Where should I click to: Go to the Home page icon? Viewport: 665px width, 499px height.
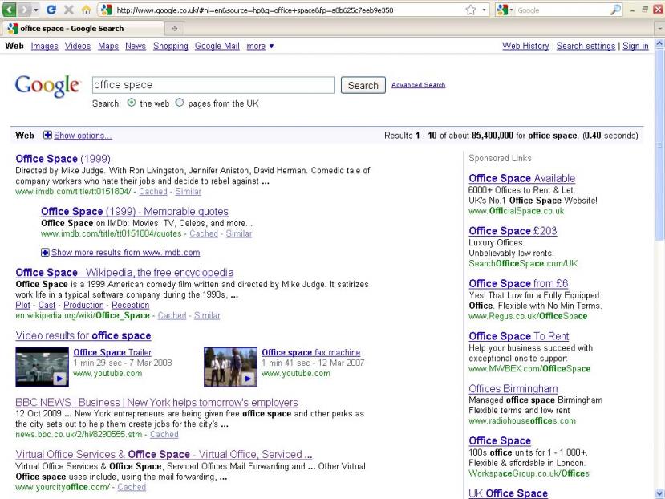click(x=86, y=10)
